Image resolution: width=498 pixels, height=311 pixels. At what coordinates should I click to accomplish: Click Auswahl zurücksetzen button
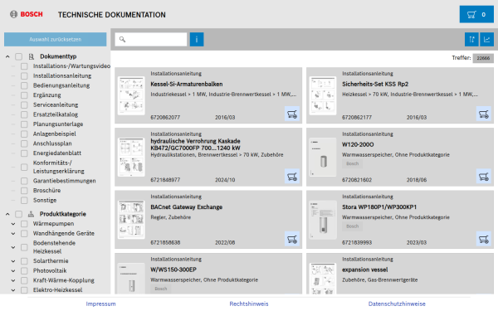pos(56,39)
